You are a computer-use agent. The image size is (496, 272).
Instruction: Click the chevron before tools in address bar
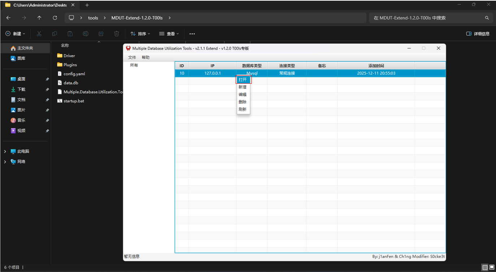tap(81, 18)
